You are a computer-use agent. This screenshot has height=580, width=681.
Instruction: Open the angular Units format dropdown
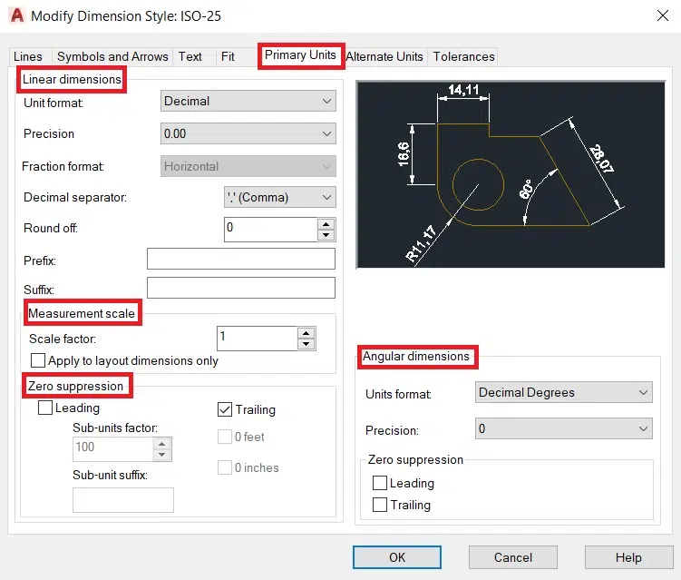[x=563, y=393]
